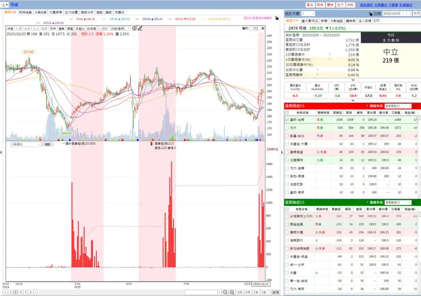Switch to the 月營收 tab

pos(119,13)
